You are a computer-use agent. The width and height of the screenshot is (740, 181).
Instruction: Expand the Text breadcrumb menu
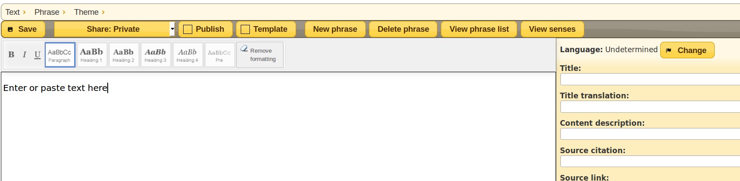[x=16, y=12]
